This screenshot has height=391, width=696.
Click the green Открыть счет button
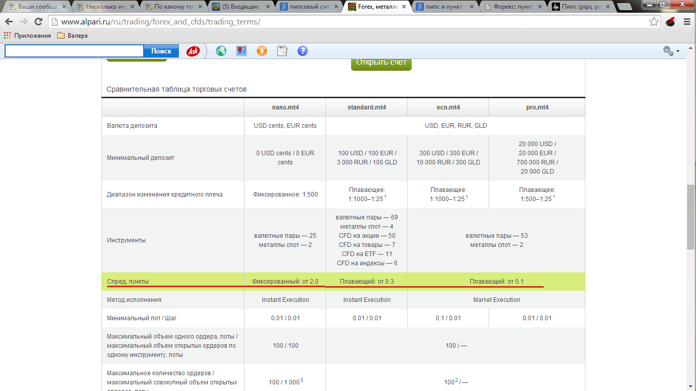(381, 63)
